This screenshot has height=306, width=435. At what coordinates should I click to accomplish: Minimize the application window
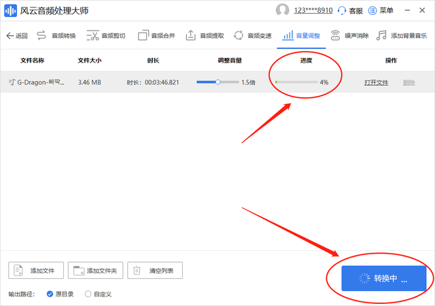point(407,11)
